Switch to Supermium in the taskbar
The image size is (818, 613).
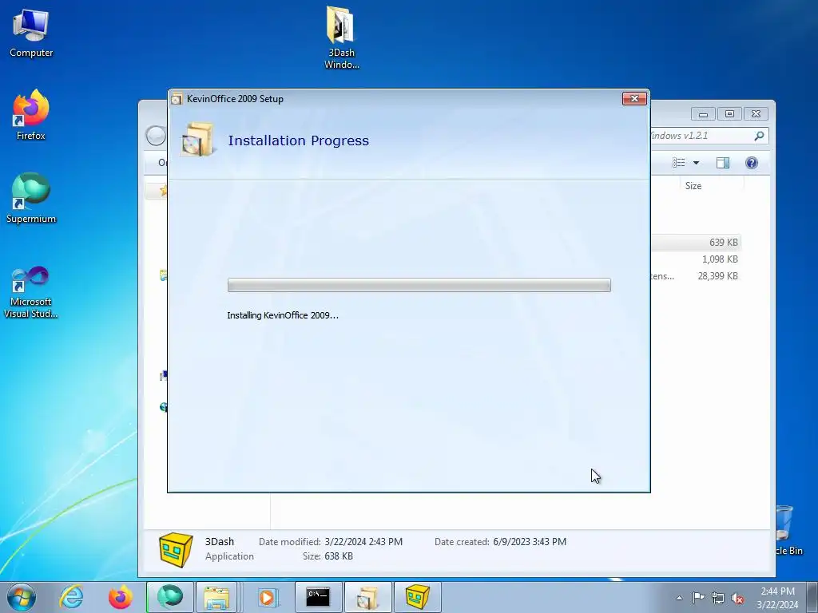[x=170, y=597]
